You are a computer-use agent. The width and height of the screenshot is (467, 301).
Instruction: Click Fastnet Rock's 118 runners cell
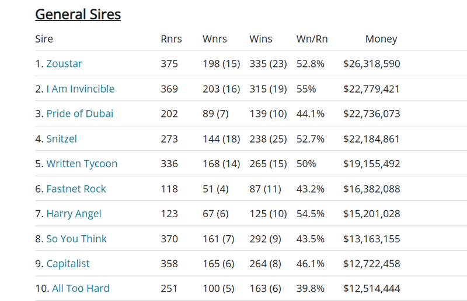[x=169, y=189]
